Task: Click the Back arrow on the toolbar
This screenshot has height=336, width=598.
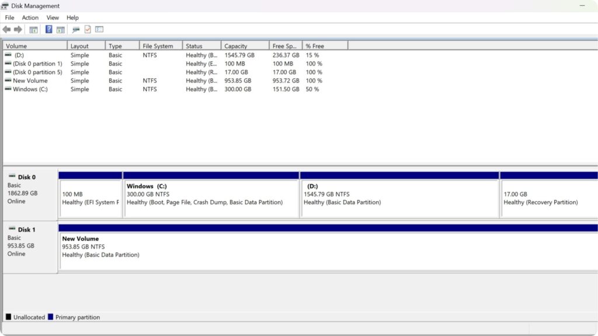Action: 6,29
